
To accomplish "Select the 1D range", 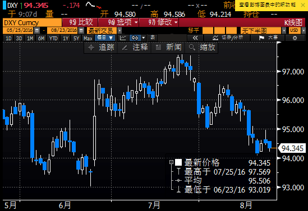I will click(x=8, y=38).
